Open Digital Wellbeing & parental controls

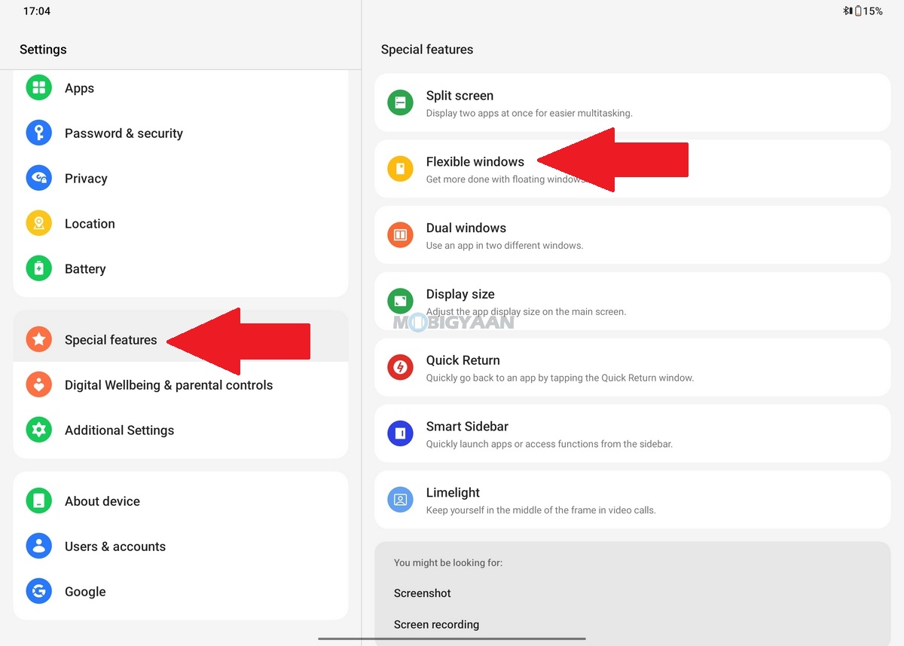(x=181, y=385)
